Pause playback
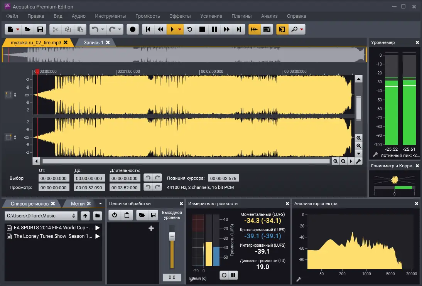 tap(214, 29)
